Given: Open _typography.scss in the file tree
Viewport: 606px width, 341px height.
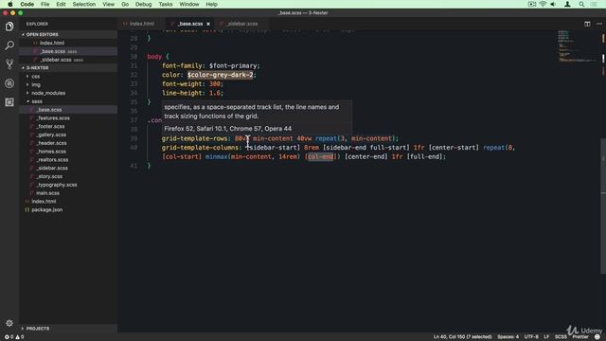Looking at the screenshot, I should (x=57, y=185).
